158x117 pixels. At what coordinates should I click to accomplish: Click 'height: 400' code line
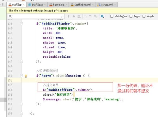point(53,52)
